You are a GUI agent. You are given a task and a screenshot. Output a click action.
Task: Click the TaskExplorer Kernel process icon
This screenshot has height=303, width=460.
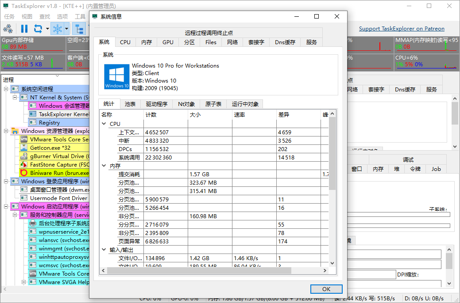tap(33, 114)
